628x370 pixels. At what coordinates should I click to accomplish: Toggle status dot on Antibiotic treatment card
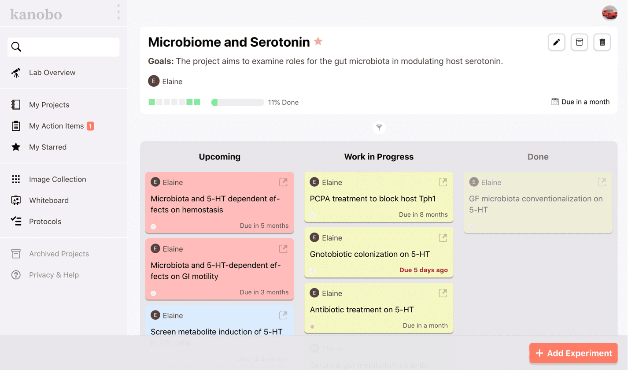pyautogui.click(x=313, y=326)
